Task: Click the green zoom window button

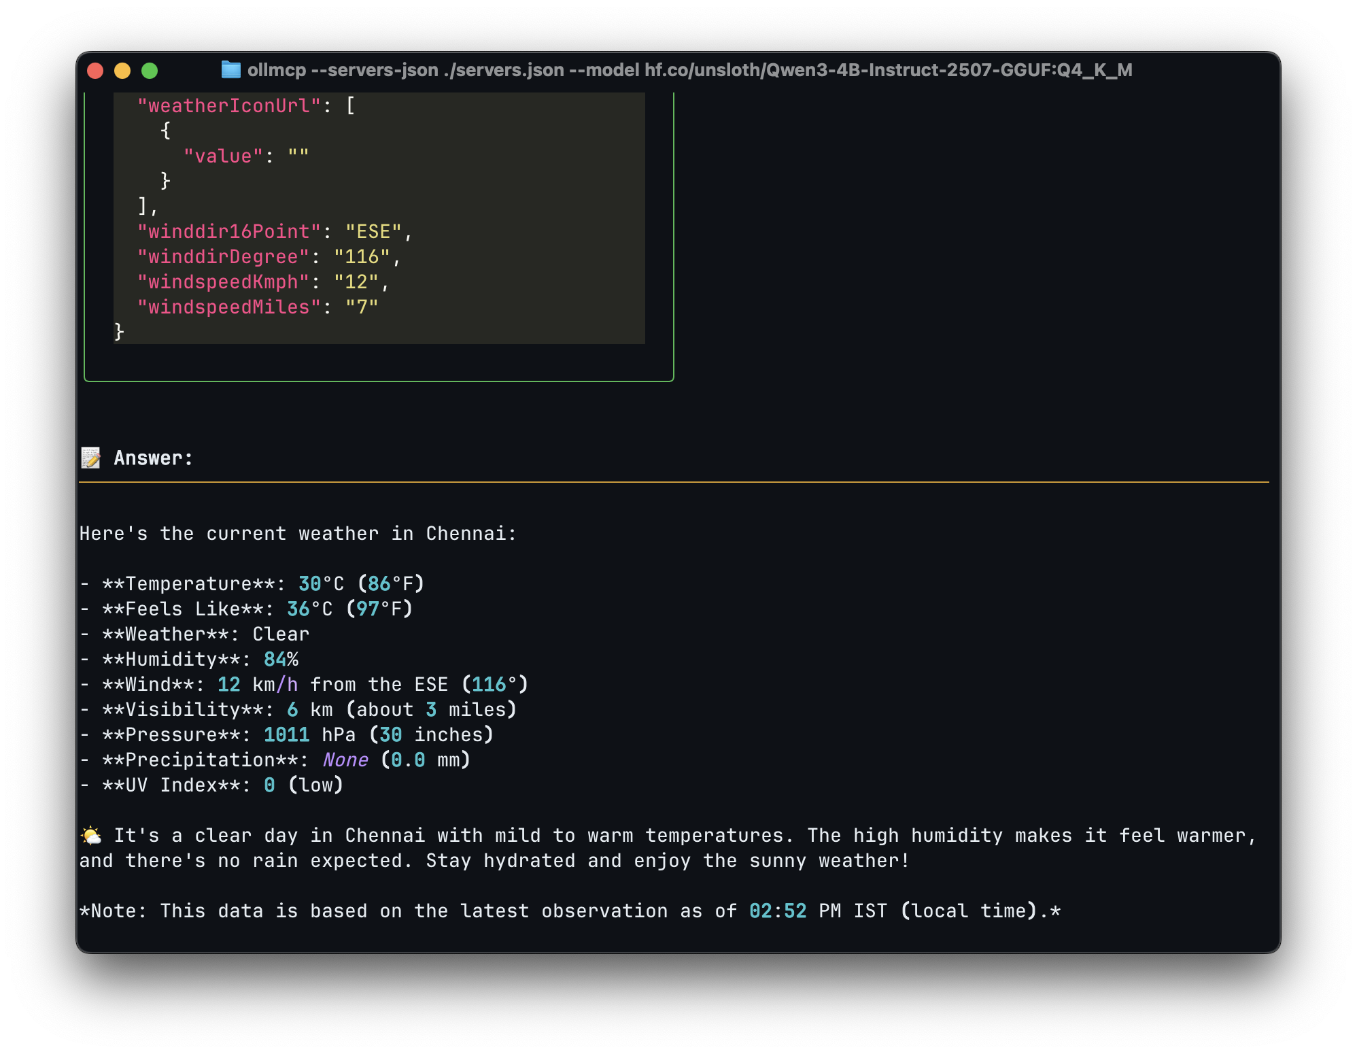Action: click(x=150, y=71)
